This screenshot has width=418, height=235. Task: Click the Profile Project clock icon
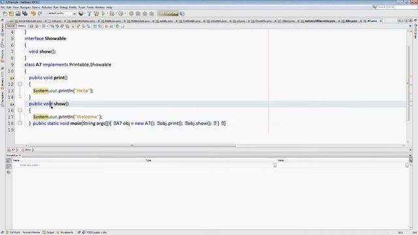[x=121, y=13]
